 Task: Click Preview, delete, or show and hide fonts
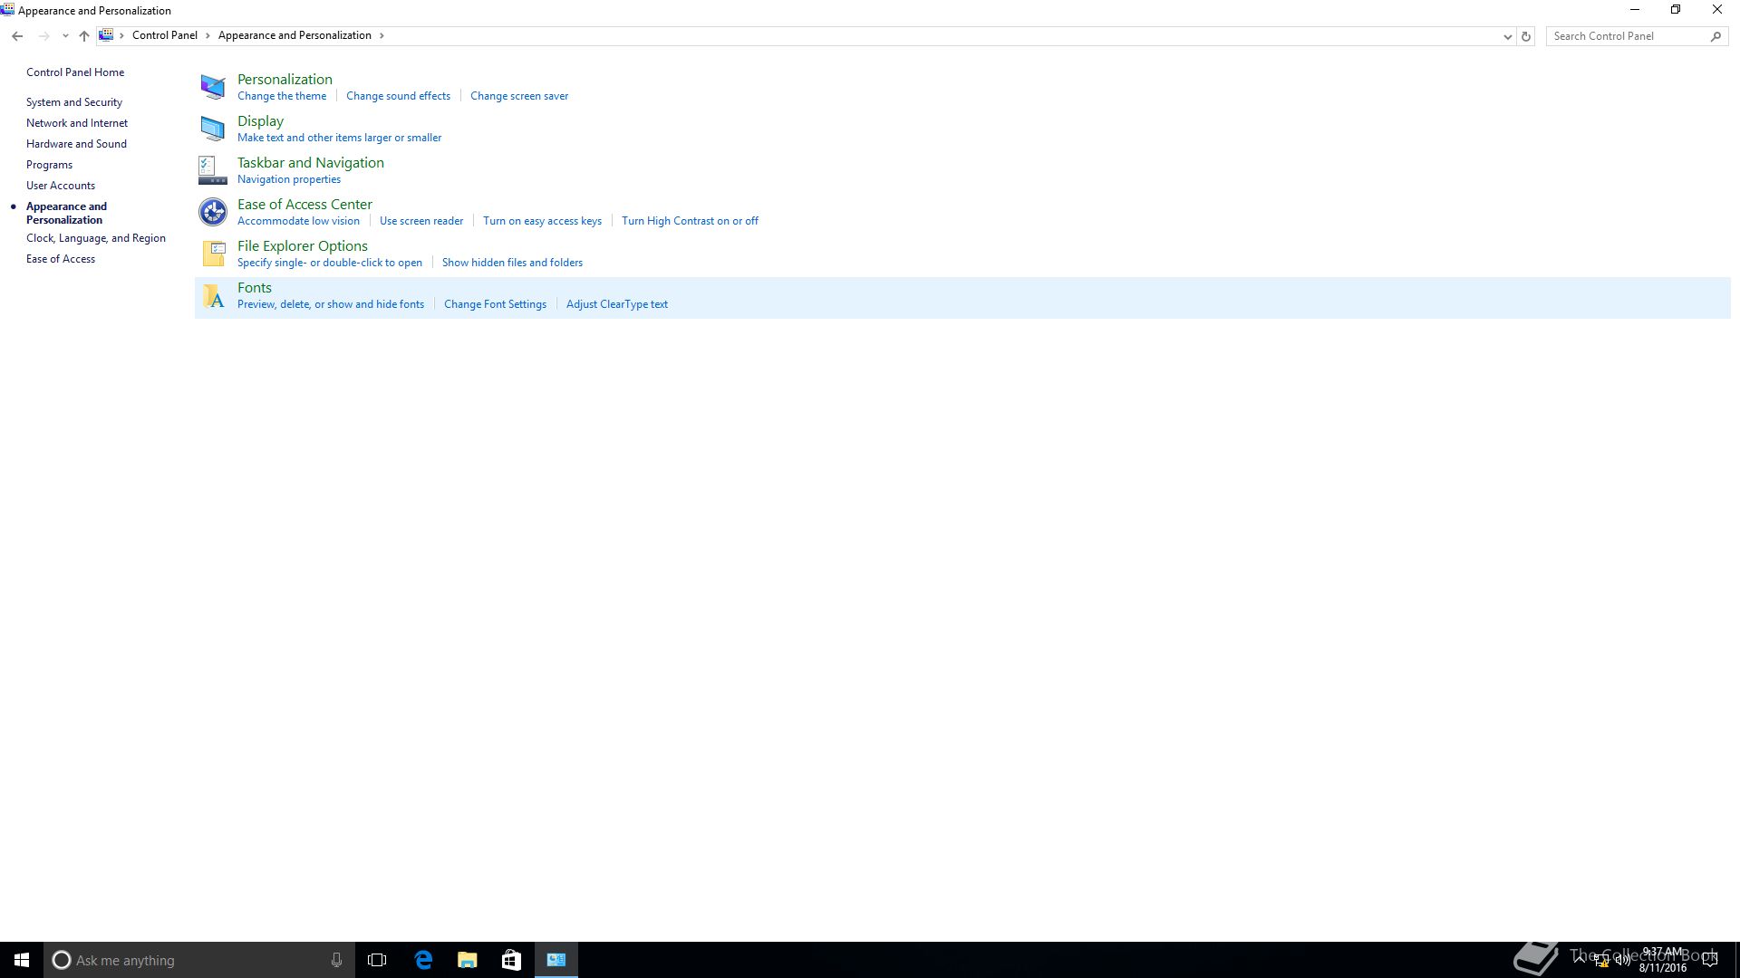point(331,304)
